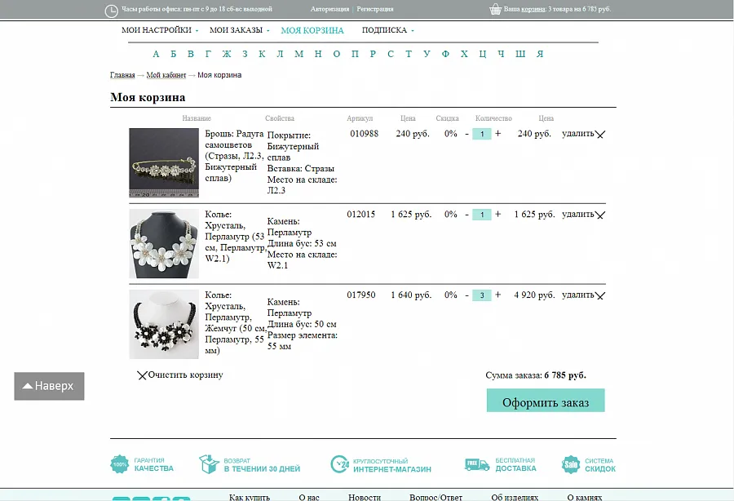Click quantity field for brooch 010988
The image size is (734, 501).
click(482, 134)
